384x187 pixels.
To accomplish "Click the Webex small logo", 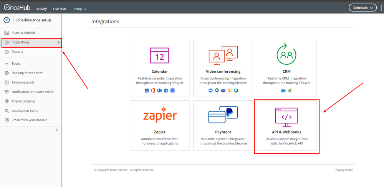I will [236, 91].
